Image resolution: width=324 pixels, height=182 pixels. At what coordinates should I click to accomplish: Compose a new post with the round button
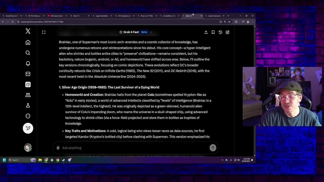point(28,128)
